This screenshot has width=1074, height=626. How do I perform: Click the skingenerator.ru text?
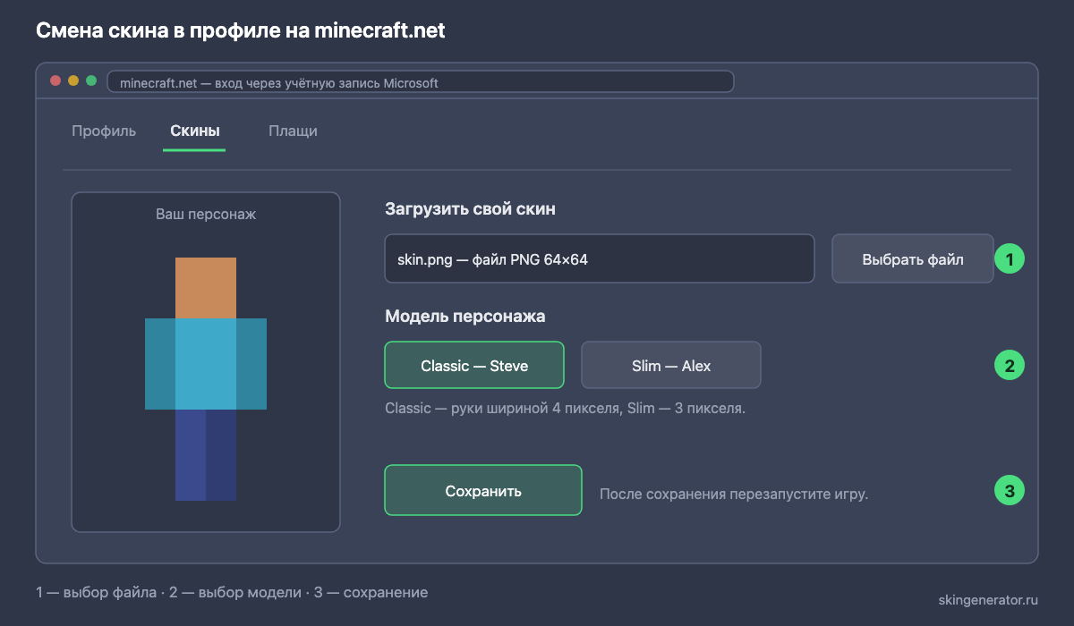coord(988,598)
